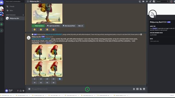Click Show all downloads
This screenshot has width=175, height=98.
172,95
